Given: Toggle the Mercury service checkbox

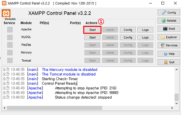Looking at the screenshot, I should tap(10, 53).
